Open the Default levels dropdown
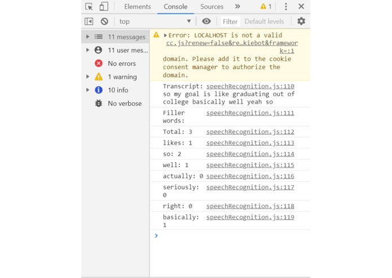 tap(265, 21)
